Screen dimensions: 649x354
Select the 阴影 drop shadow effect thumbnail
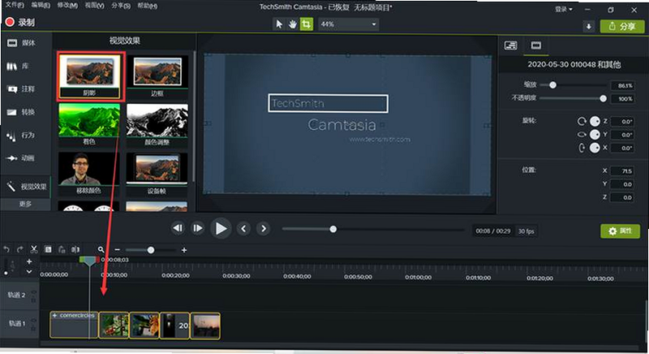[90, 76]
